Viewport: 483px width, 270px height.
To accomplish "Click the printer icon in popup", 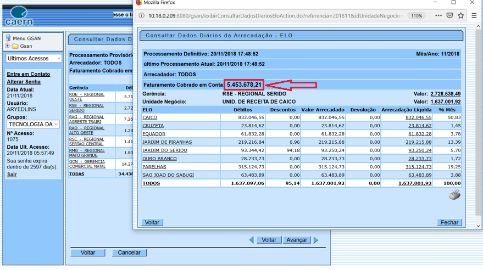I will 454,195.
